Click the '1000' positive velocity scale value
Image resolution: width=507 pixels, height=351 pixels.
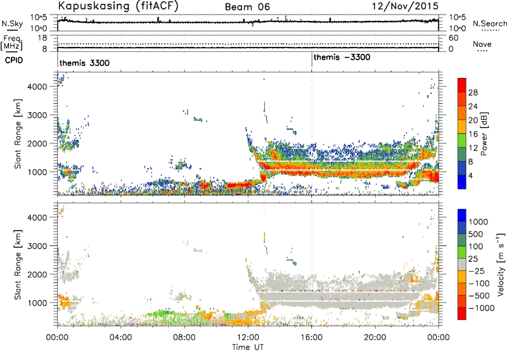point(478,222)
